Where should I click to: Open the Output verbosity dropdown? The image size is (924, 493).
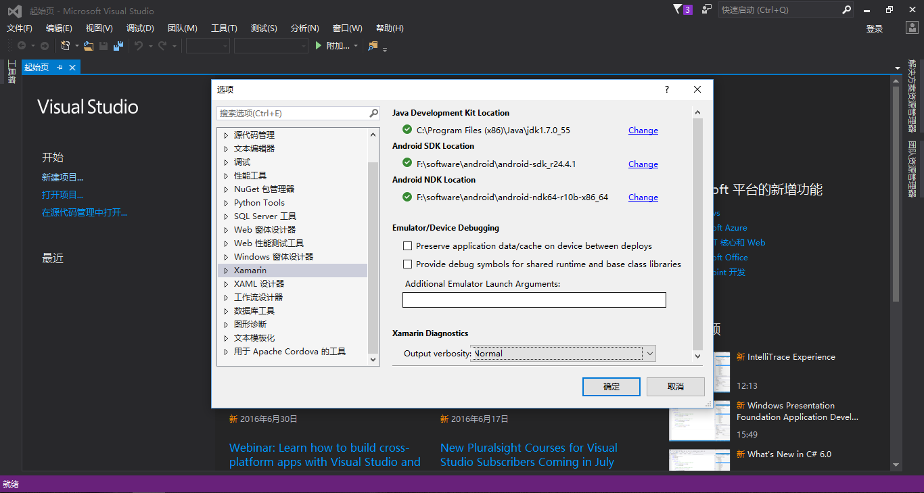[649, 353]
